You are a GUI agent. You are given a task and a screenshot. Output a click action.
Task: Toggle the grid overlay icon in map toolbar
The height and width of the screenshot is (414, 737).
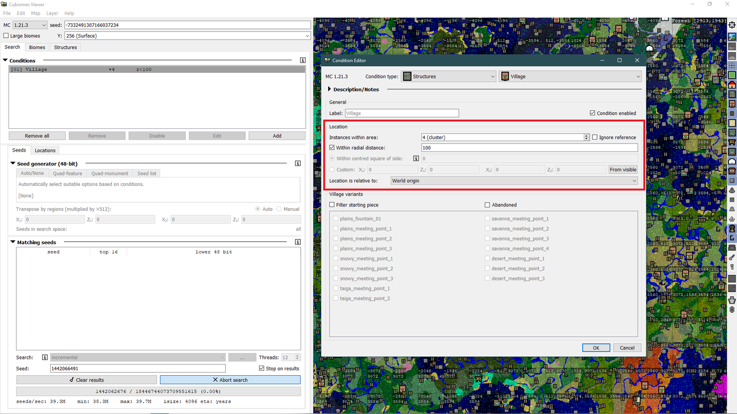tap(732, 65)
